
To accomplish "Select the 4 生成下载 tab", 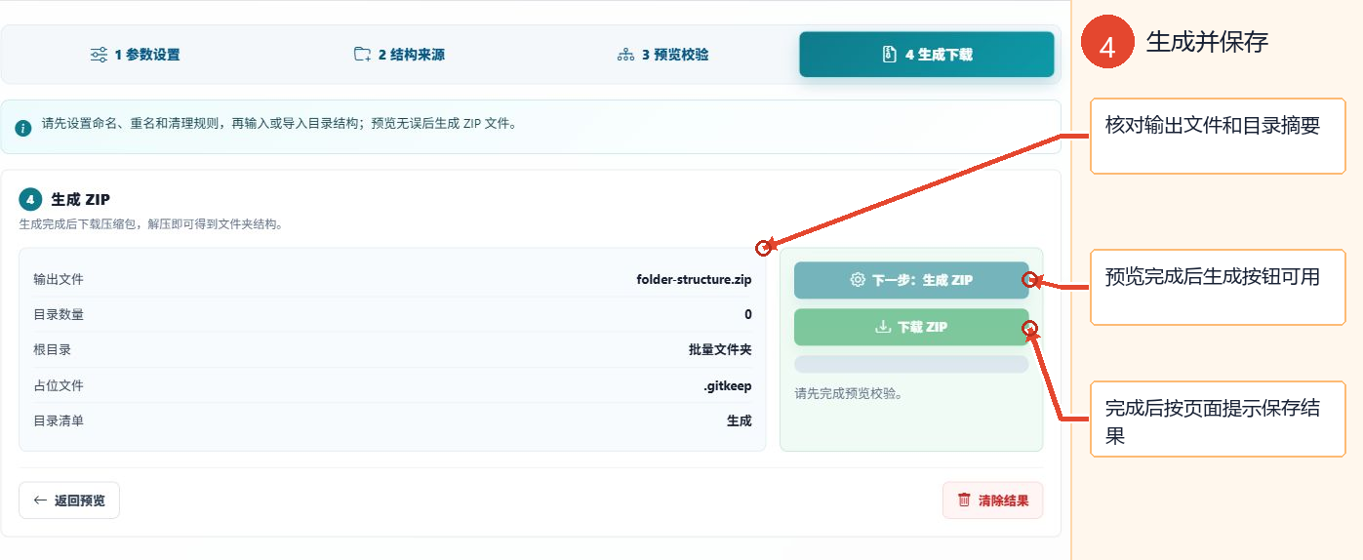I will (927, 55).
